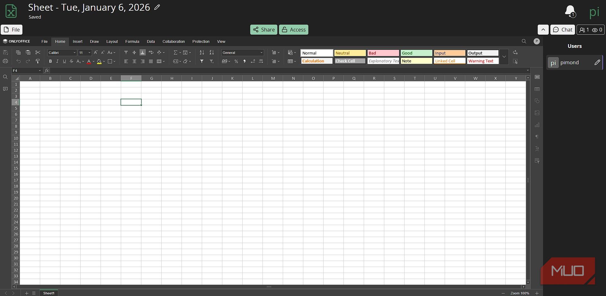606x296 pixels.
Task: Click the formula bar input field
Action: coord(288,71)
